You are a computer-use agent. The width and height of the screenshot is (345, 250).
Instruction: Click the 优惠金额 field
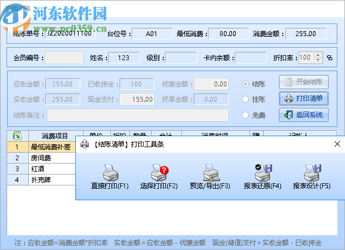click(211, 84)
